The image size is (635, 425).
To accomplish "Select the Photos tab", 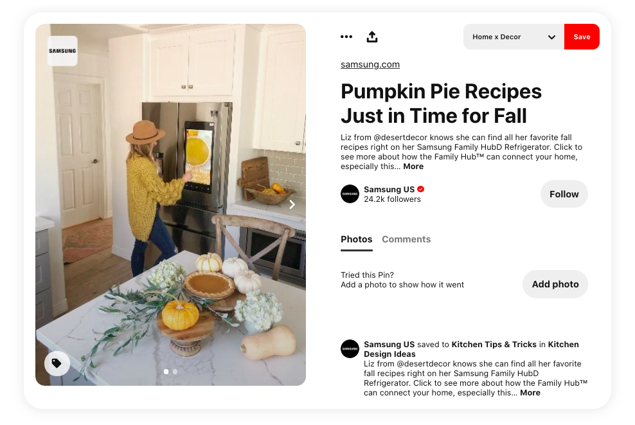I will [x=356, y=239].
